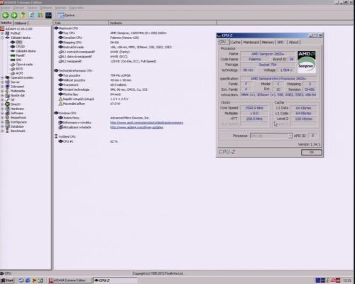
Task: Click the Zpráva report toolbar button
Action: tap(66, 16)
